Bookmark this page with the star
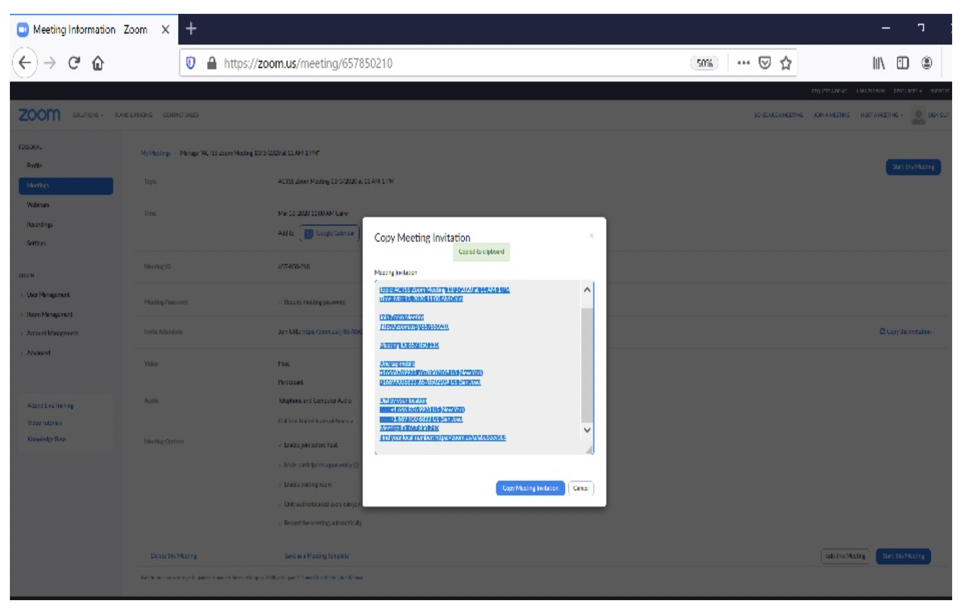 (x=786, y=63)
